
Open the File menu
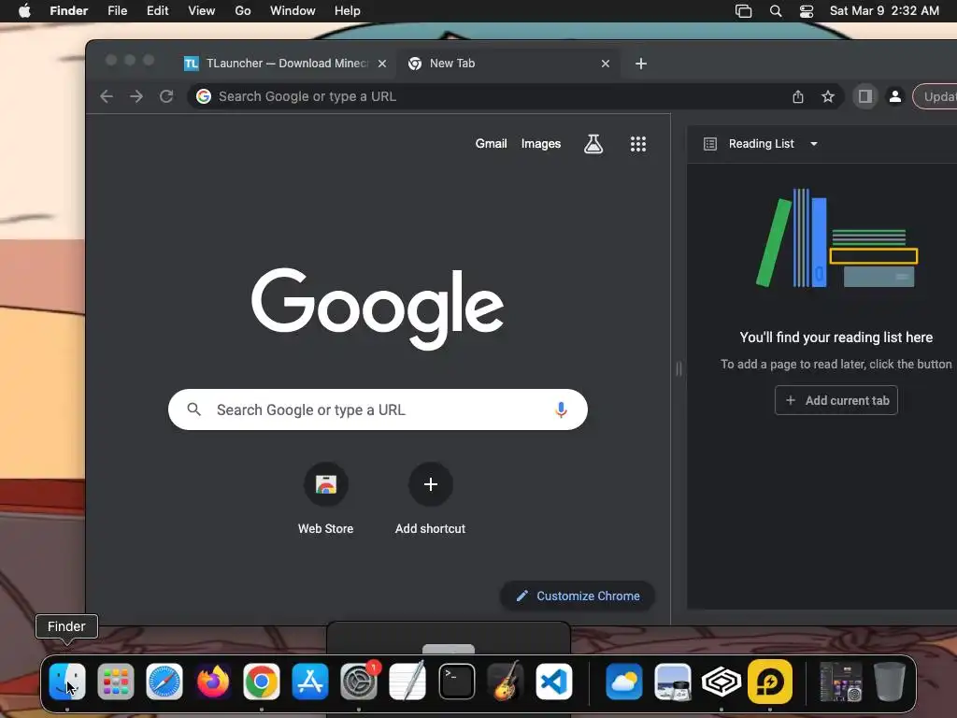click(117, 11)
